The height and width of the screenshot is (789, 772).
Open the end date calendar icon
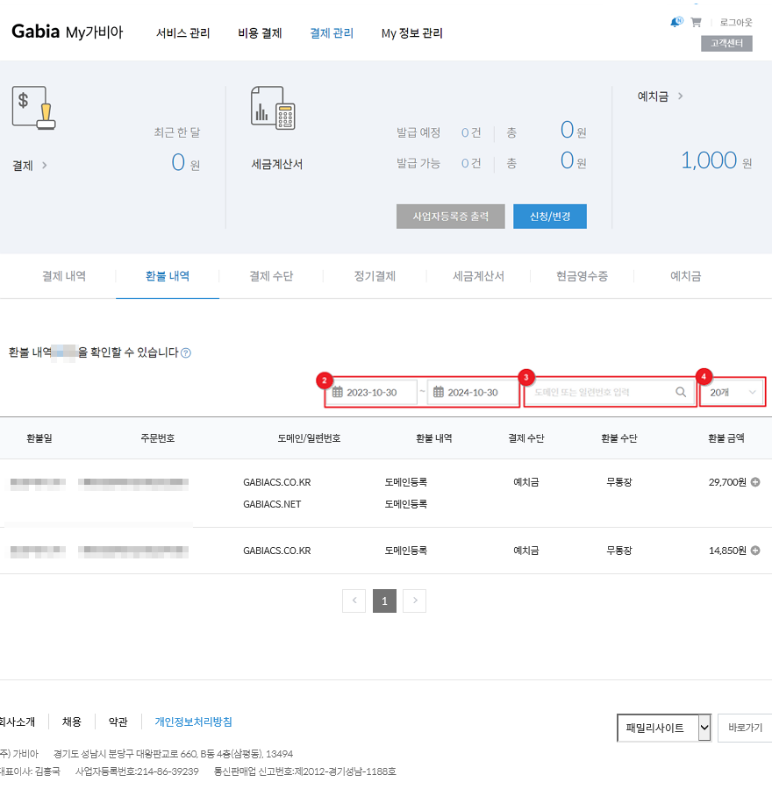(x=439, y=392)
